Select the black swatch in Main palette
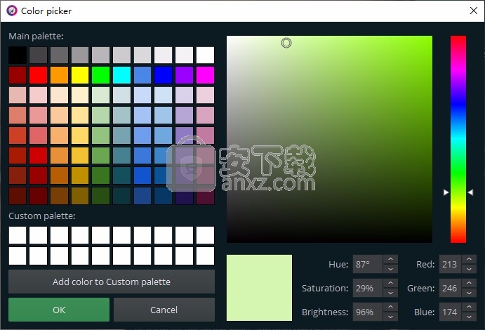Viewport: 485px width, 330px height. (18, 55)
